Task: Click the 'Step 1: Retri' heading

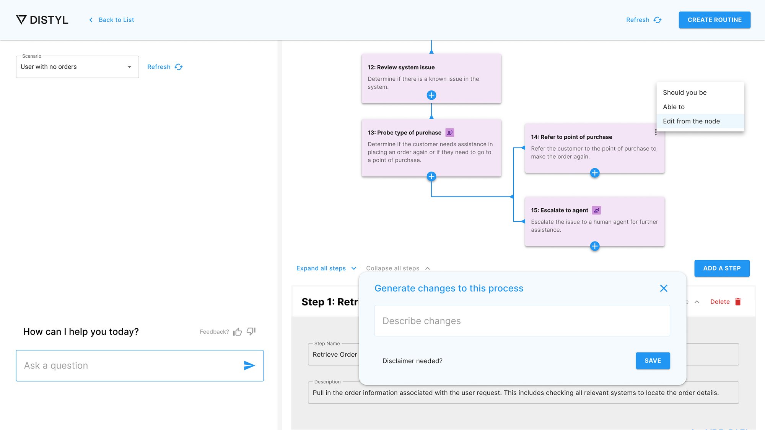Action: pyautogui.click(x=330, y=302)
